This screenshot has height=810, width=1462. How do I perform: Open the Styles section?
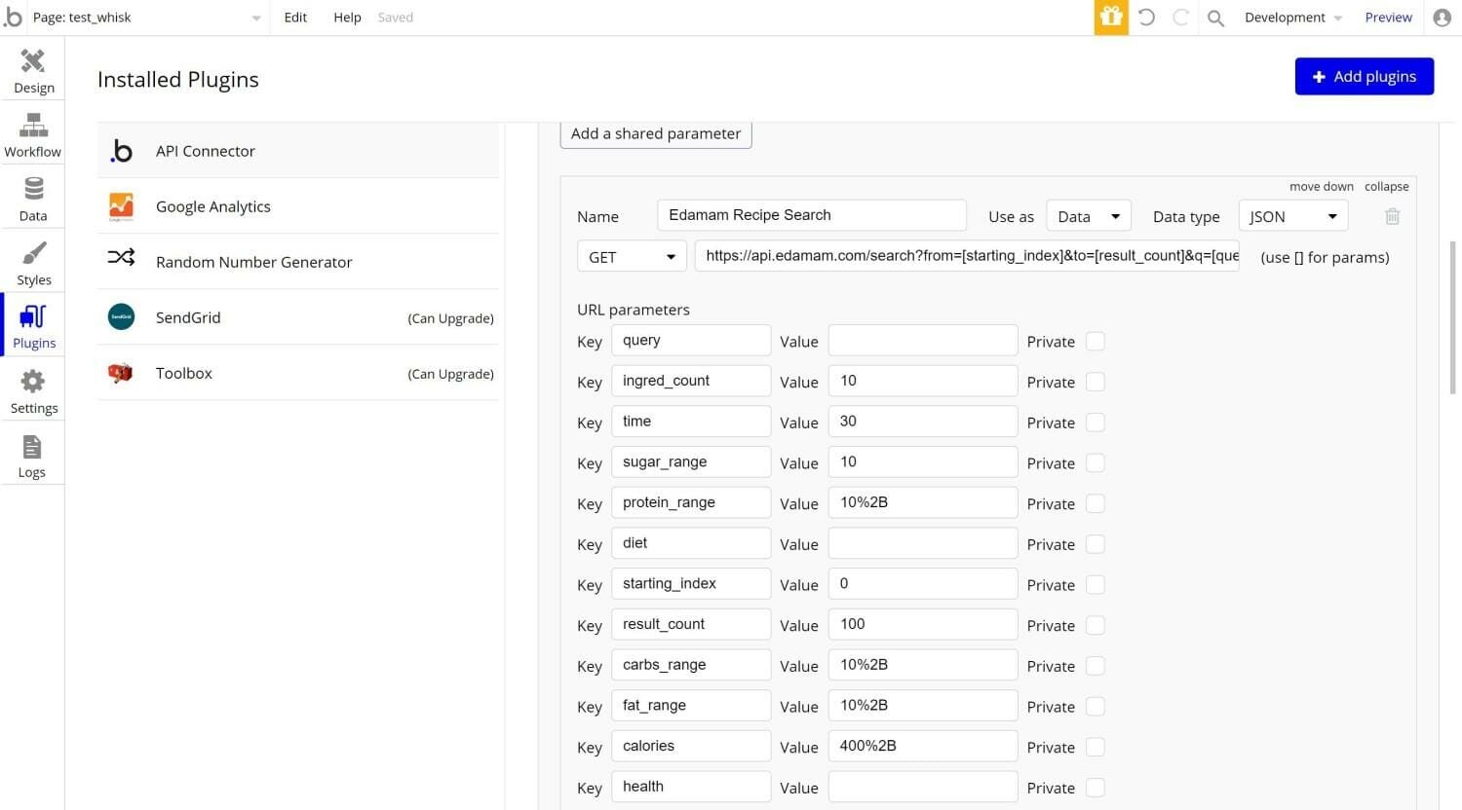(33, 264)
